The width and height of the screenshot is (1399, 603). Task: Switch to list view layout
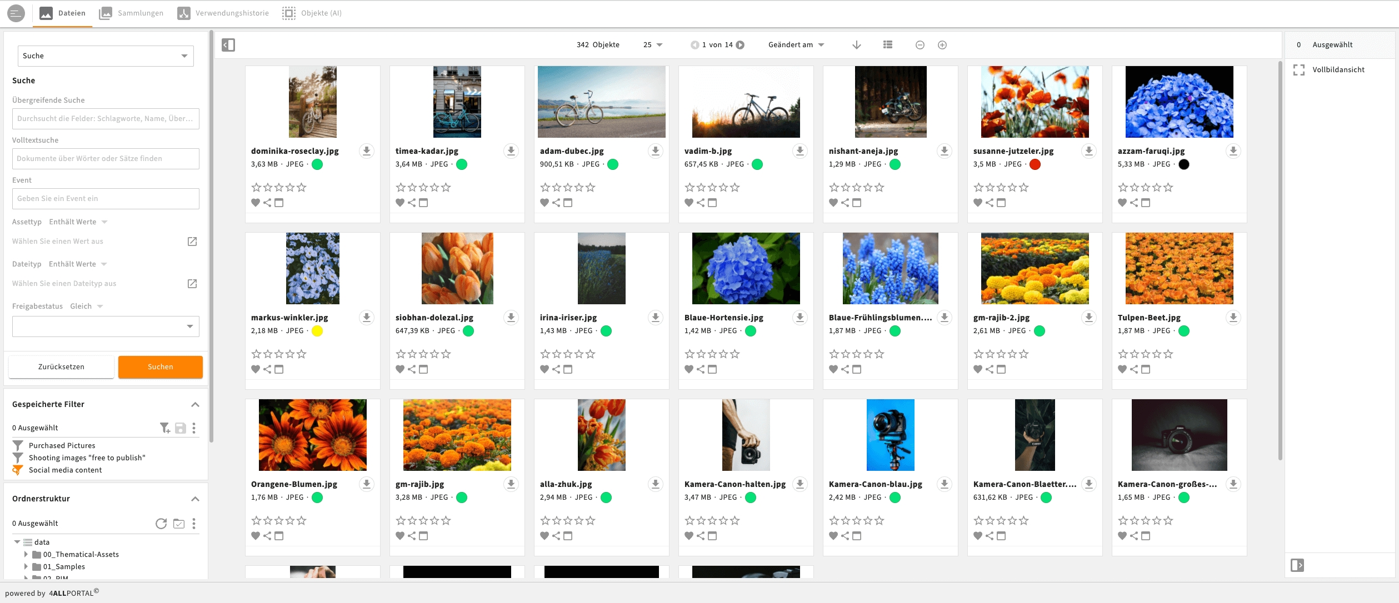[x=888, y=44]
